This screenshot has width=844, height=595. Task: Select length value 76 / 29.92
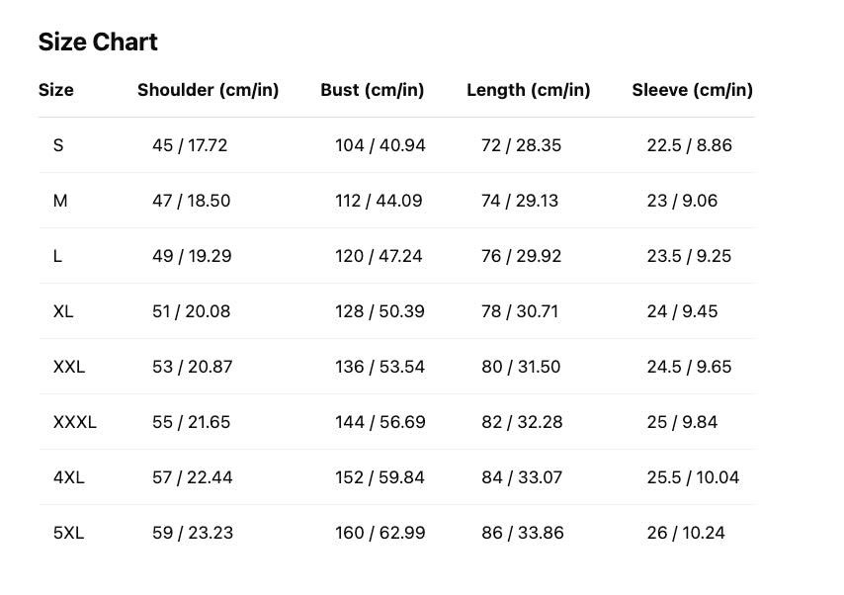pos(521,256)
